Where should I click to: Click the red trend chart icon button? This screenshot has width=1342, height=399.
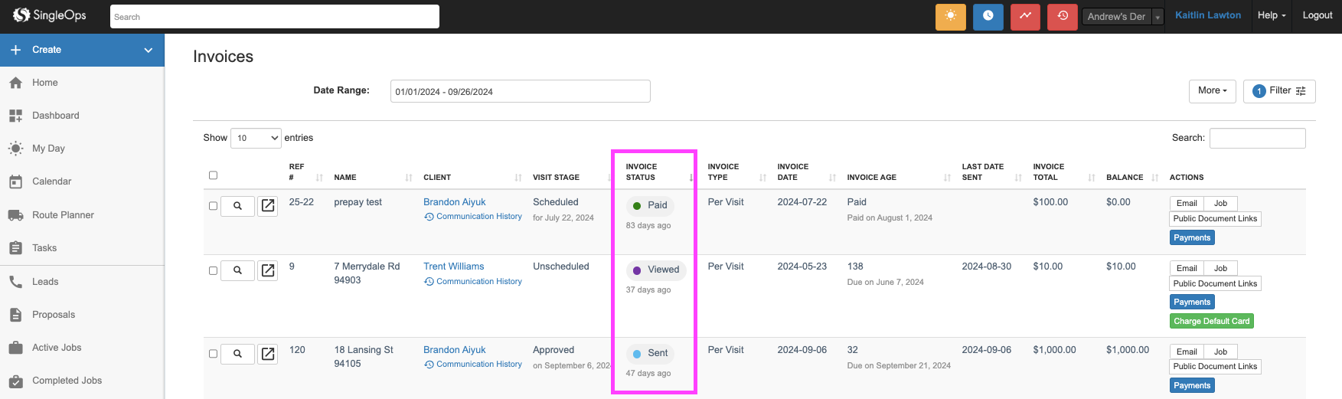point(1025,16)
